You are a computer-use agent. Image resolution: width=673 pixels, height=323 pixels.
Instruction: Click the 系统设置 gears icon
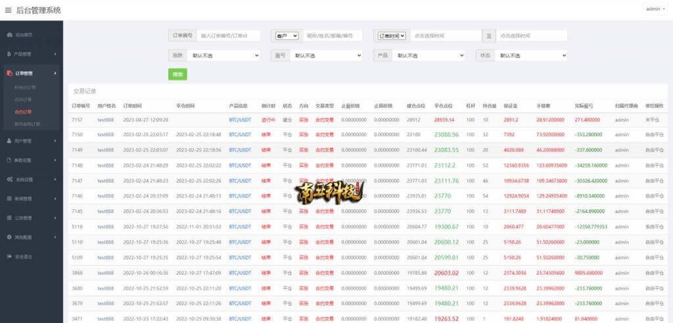9,179
